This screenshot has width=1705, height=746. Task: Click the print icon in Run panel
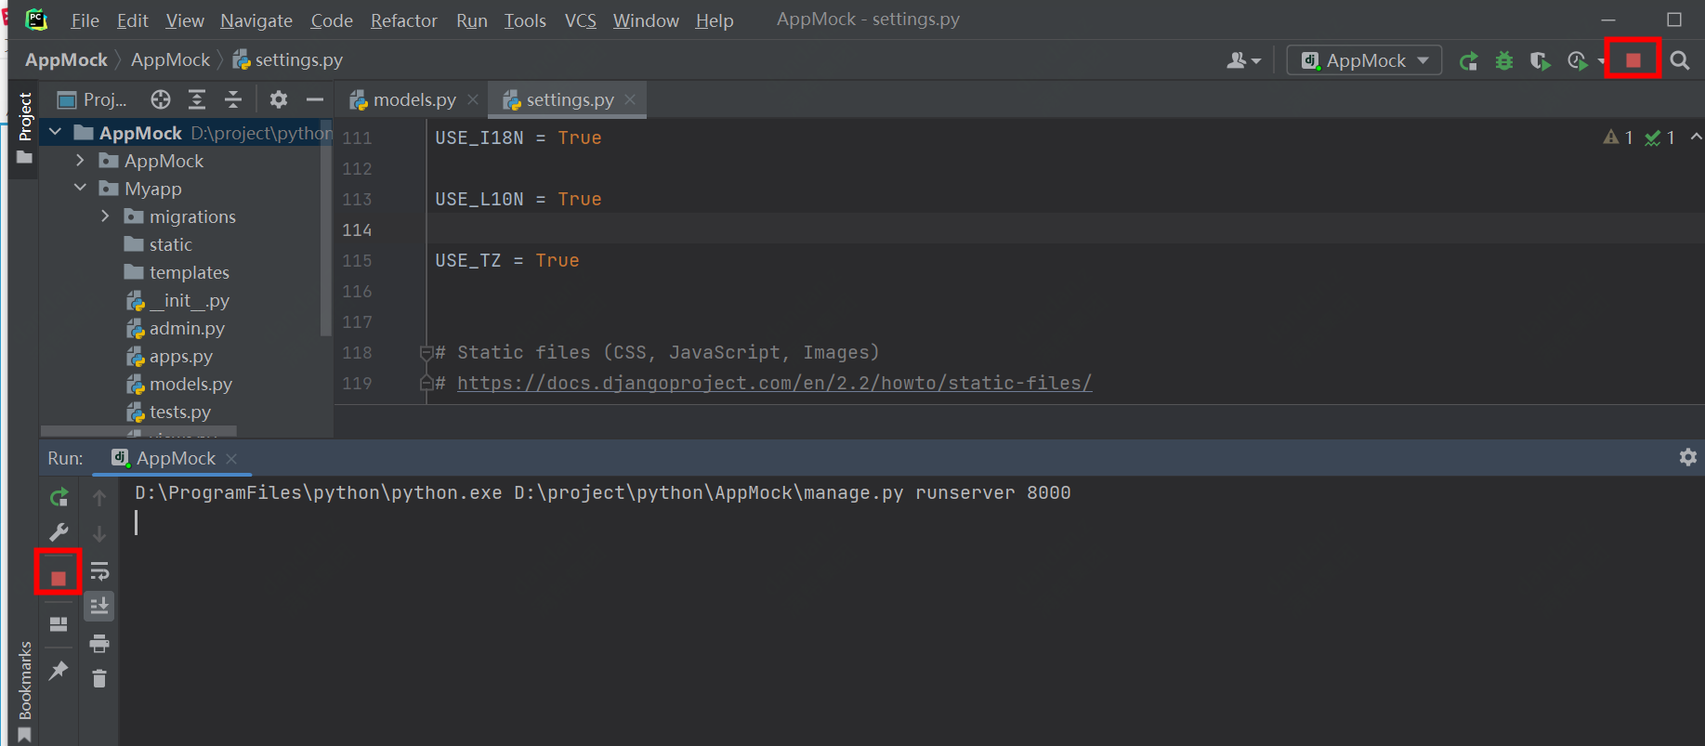tap(99, 643)
